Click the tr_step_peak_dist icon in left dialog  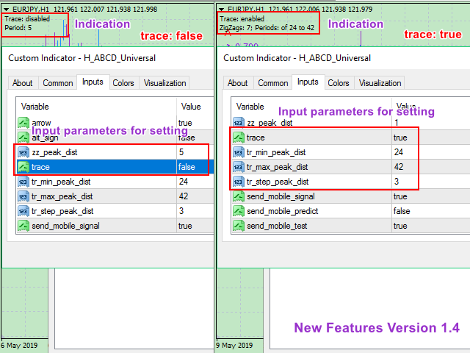(x=23, y=211)
